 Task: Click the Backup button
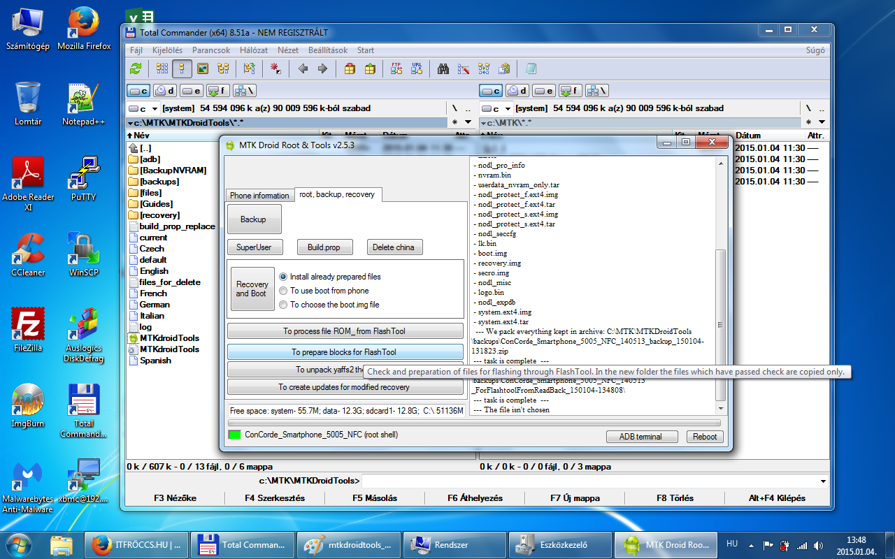[x=254, y=219]
